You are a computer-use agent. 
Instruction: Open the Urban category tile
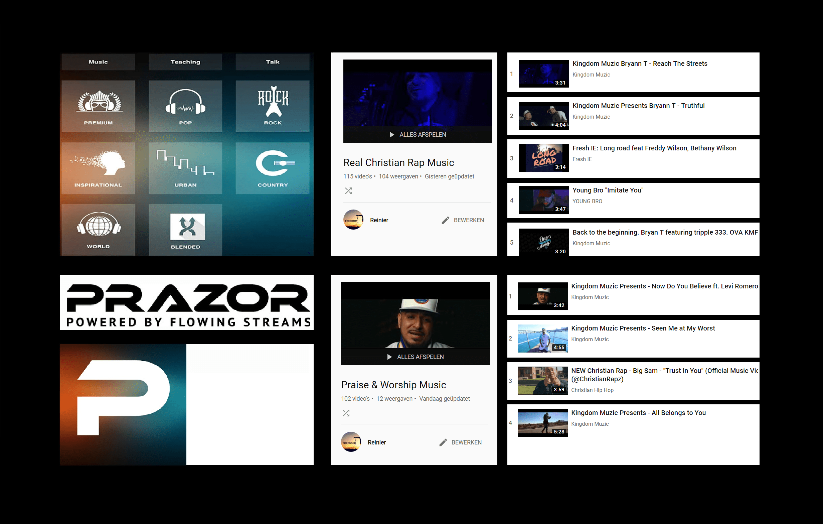tap(186, 168)
